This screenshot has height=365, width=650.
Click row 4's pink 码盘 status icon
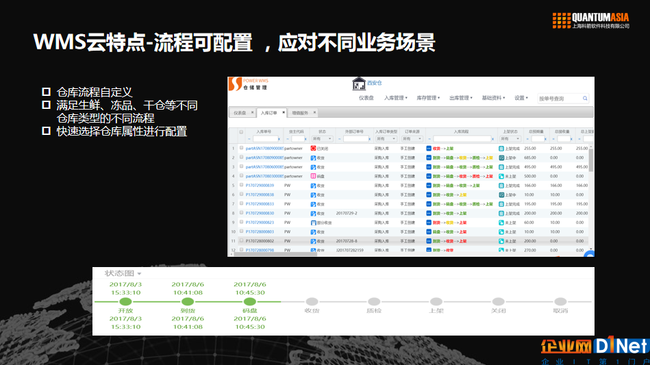click(313, 176)
